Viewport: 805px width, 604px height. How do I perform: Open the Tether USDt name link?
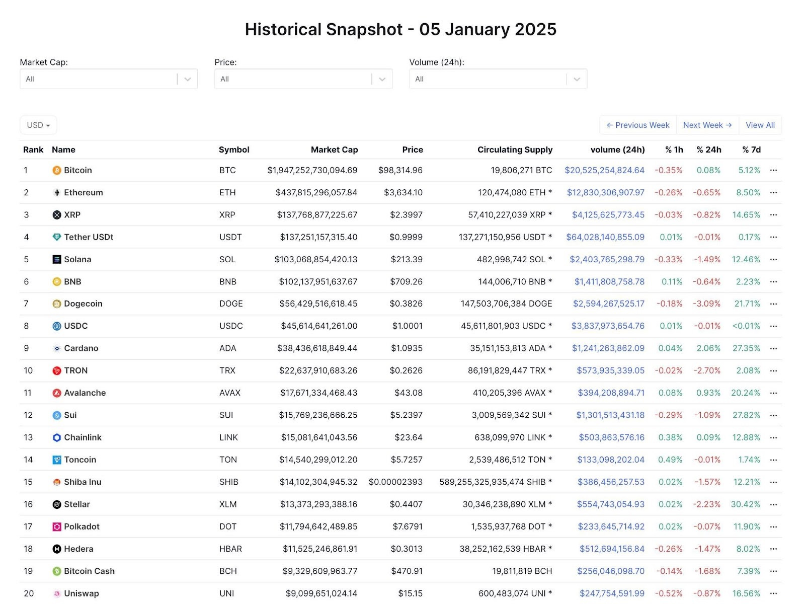tap(89, 237)
